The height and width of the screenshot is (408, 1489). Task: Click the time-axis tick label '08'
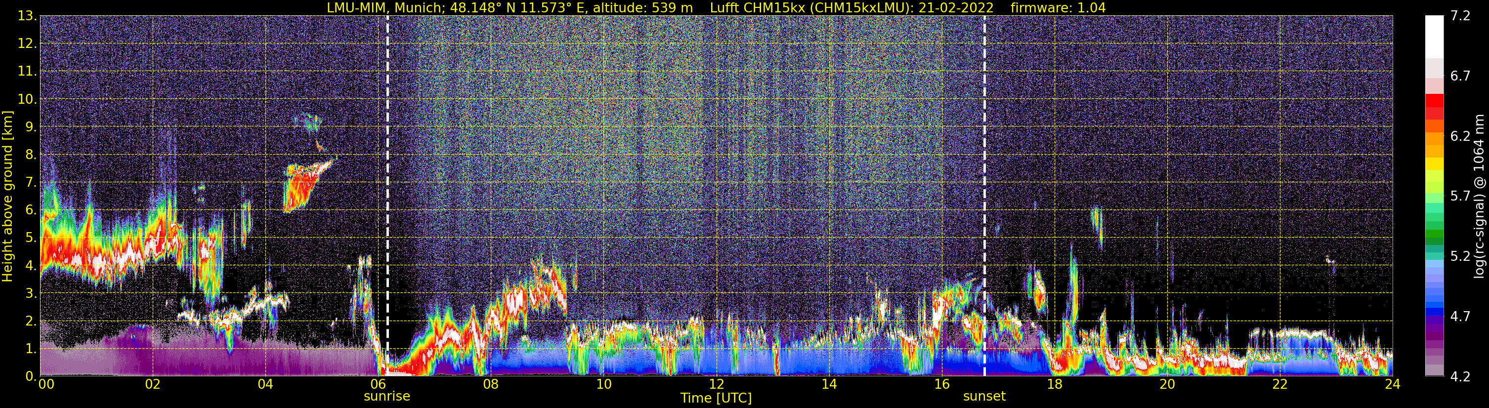491,385
